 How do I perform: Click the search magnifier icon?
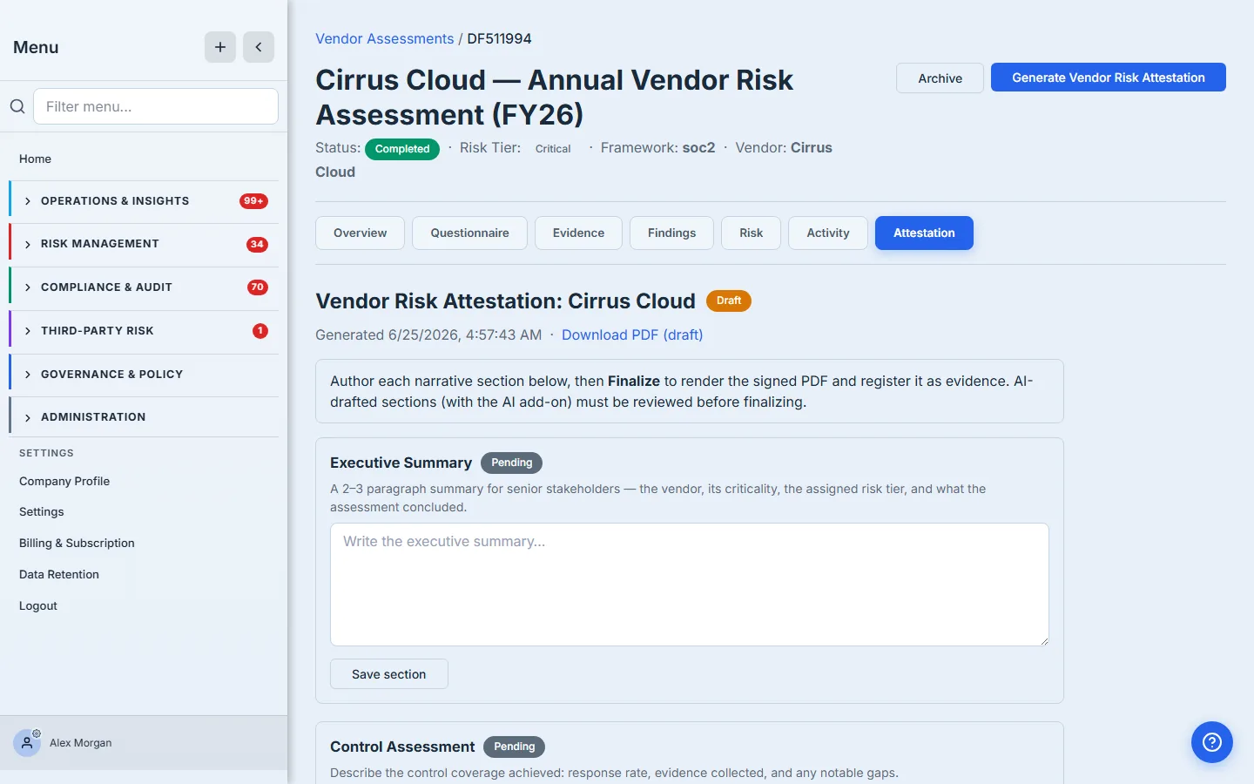pos(17,106)
